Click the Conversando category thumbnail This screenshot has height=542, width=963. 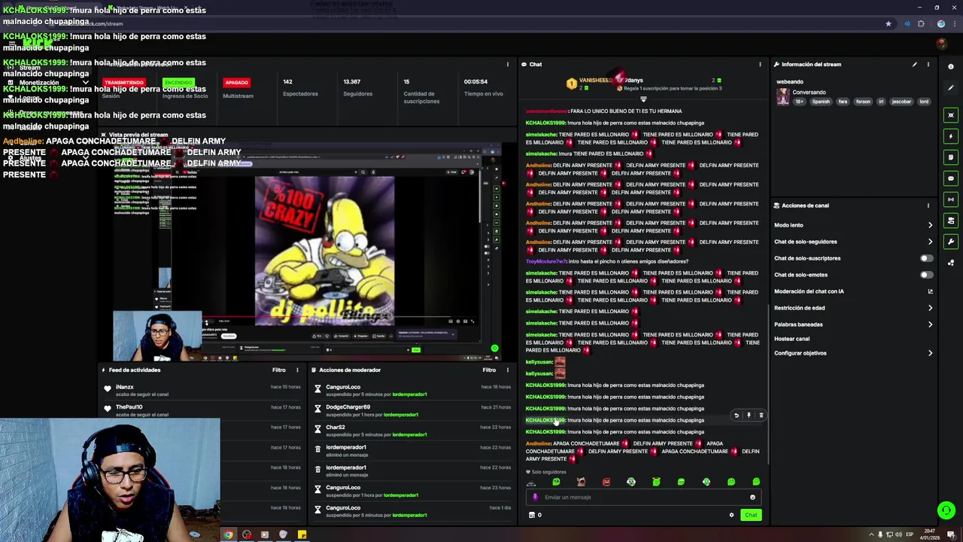(783, 96)
